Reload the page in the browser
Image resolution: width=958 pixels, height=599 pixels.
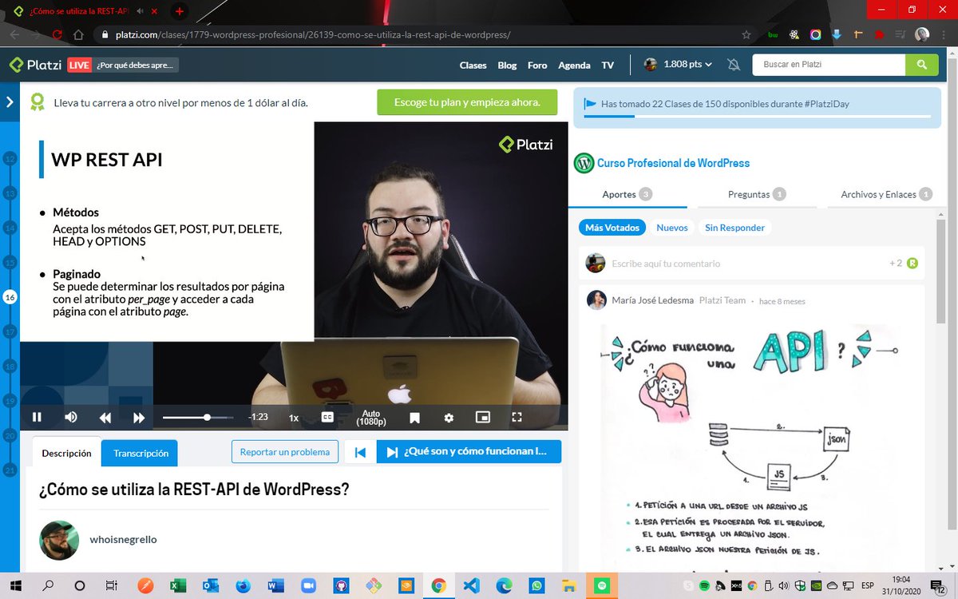[x=57, y=35]
